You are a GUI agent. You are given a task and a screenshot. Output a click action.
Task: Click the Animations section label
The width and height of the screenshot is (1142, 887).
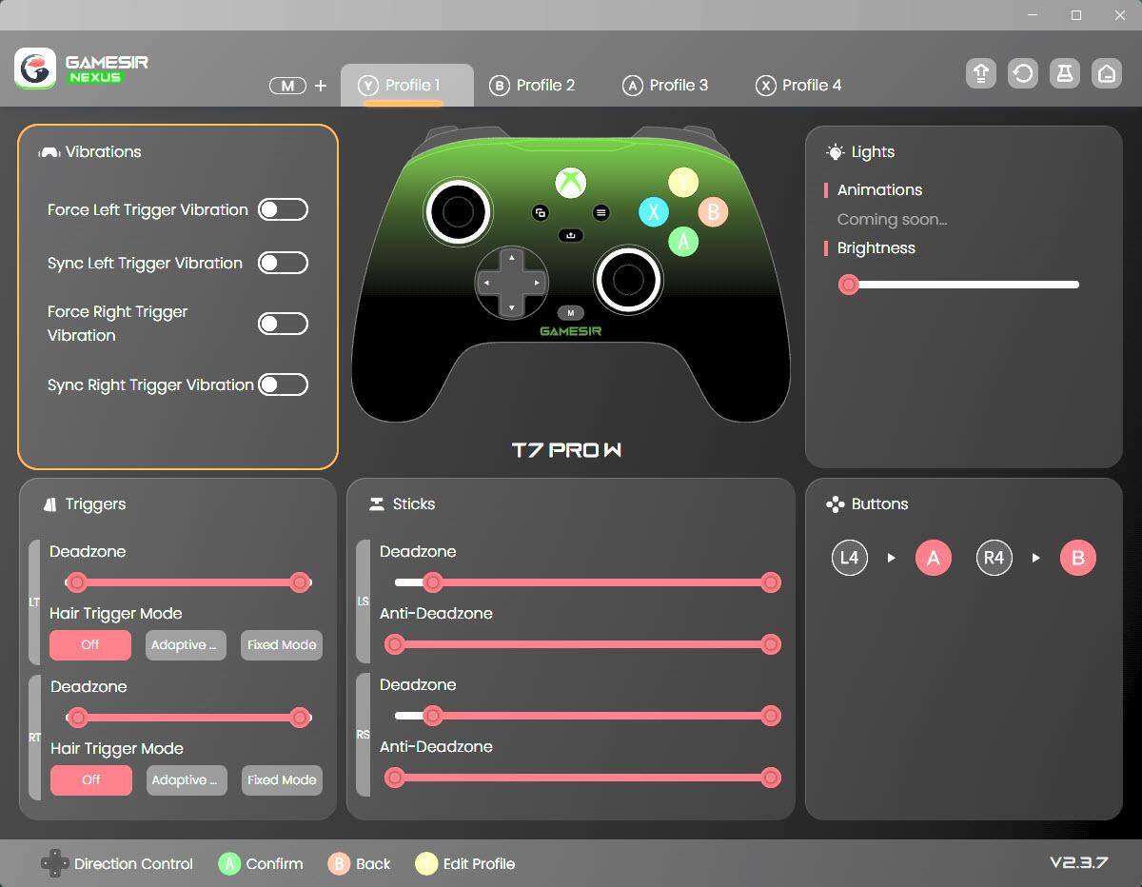879,190
